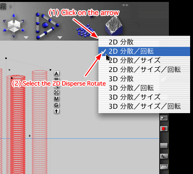This screenshot has width=193, height=174.
Task: Choose the 2D 分散 menu entry
Action: [x=144, y=42]
